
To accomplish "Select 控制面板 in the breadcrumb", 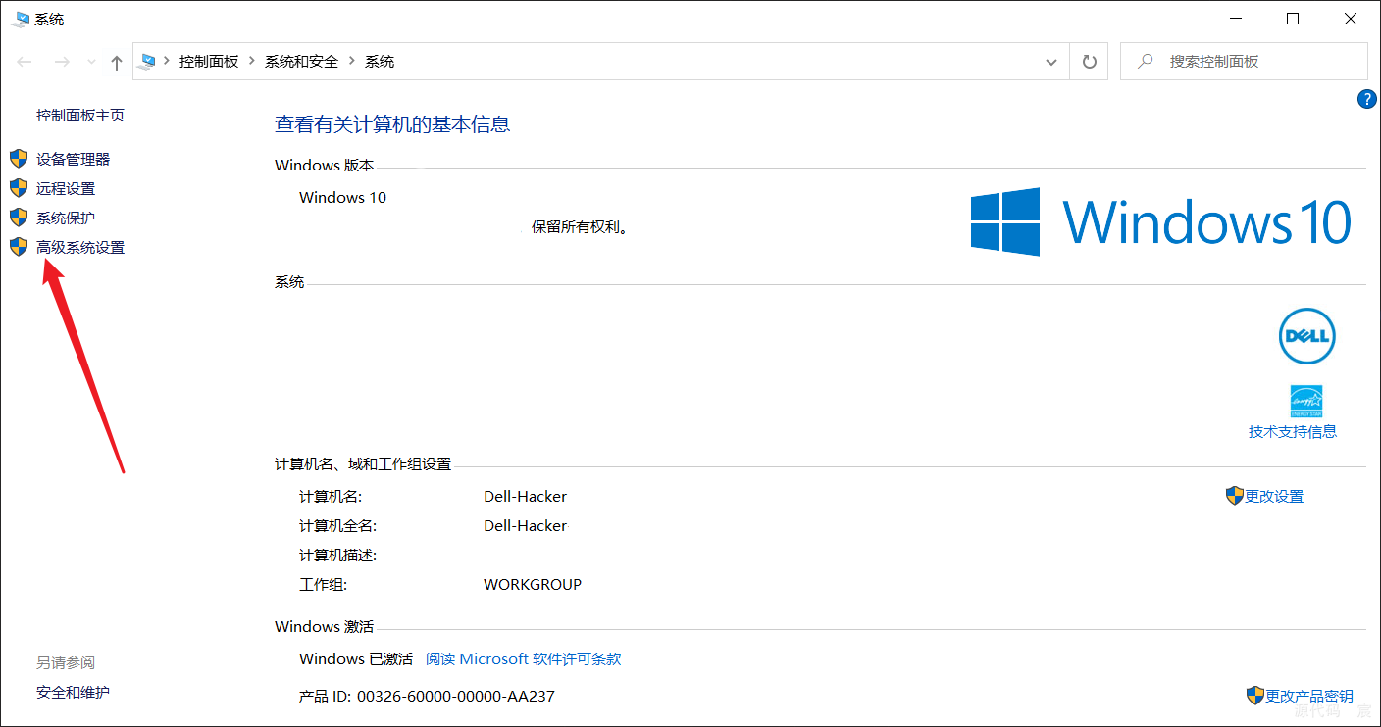I will pyautogui.click(x=209, y=61).
